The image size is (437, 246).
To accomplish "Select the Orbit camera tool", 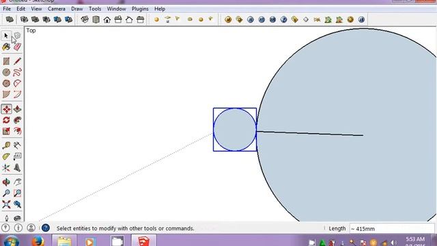I will coord(6,182).
